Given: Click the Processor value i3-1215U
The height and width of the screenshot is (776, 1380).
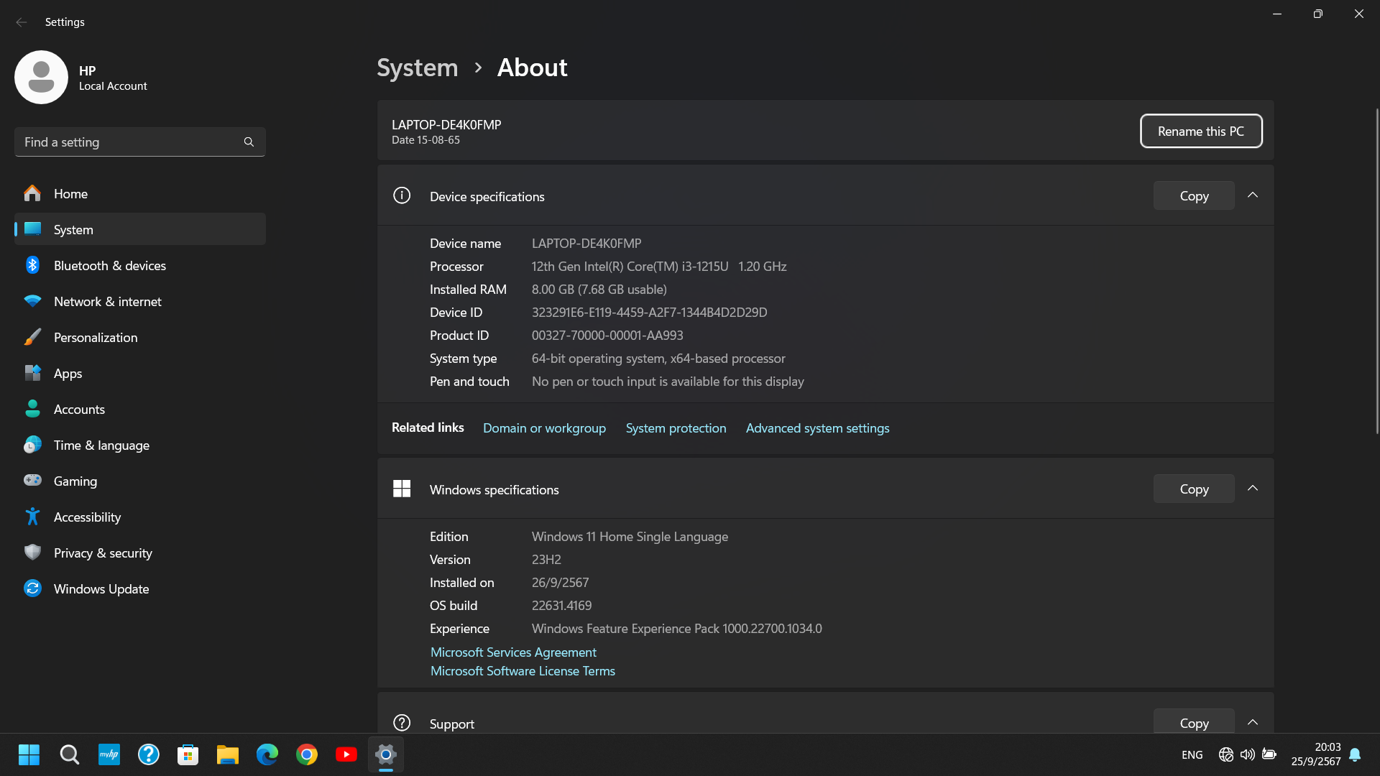Looking at the screenshot, I should [x=659, y=267].
